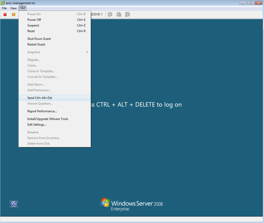Click the red Power Off toolbar icon
This screenshot has height=223, width=264.
(5, 14)
